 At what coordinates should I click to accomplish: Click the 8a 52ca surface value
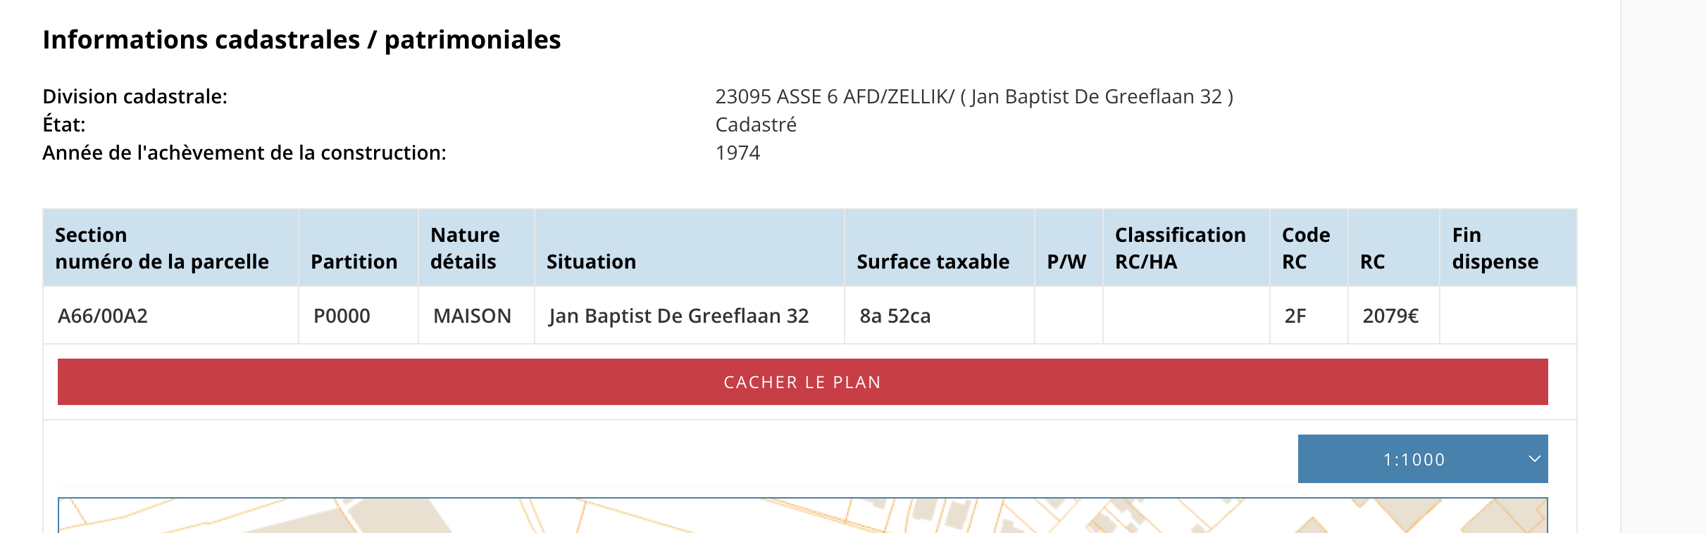click(x=895, y=316)
